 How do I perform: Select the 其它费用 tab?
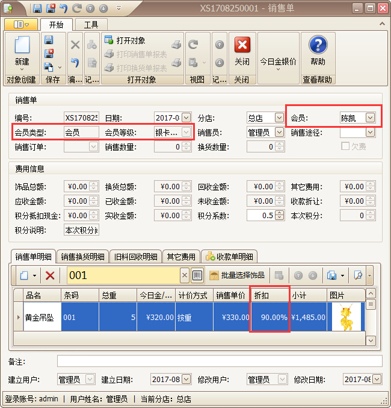click(x=181, y=257)
